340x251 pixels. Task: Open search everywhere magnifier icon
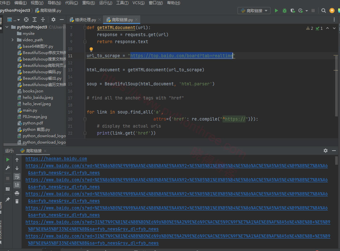(324, 11)
